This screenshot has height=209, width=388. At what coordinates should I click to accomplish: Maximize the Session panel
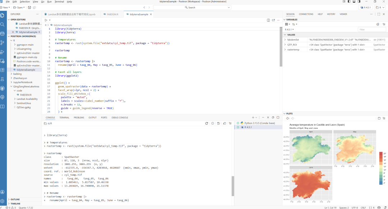[379, 14]
